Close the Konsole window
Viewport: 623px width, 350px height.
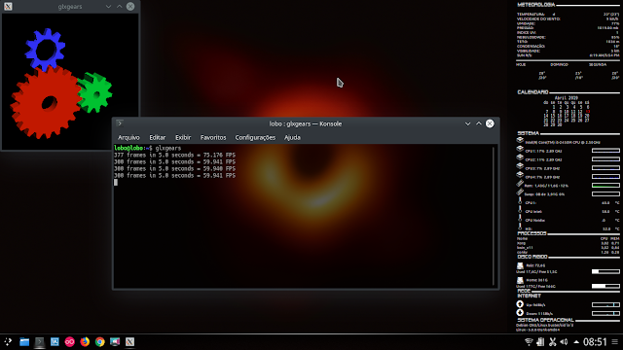coord(490,123)
